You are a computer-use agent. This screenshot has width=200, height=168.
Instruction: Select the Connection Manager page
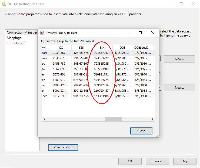[x=22, y=32]
